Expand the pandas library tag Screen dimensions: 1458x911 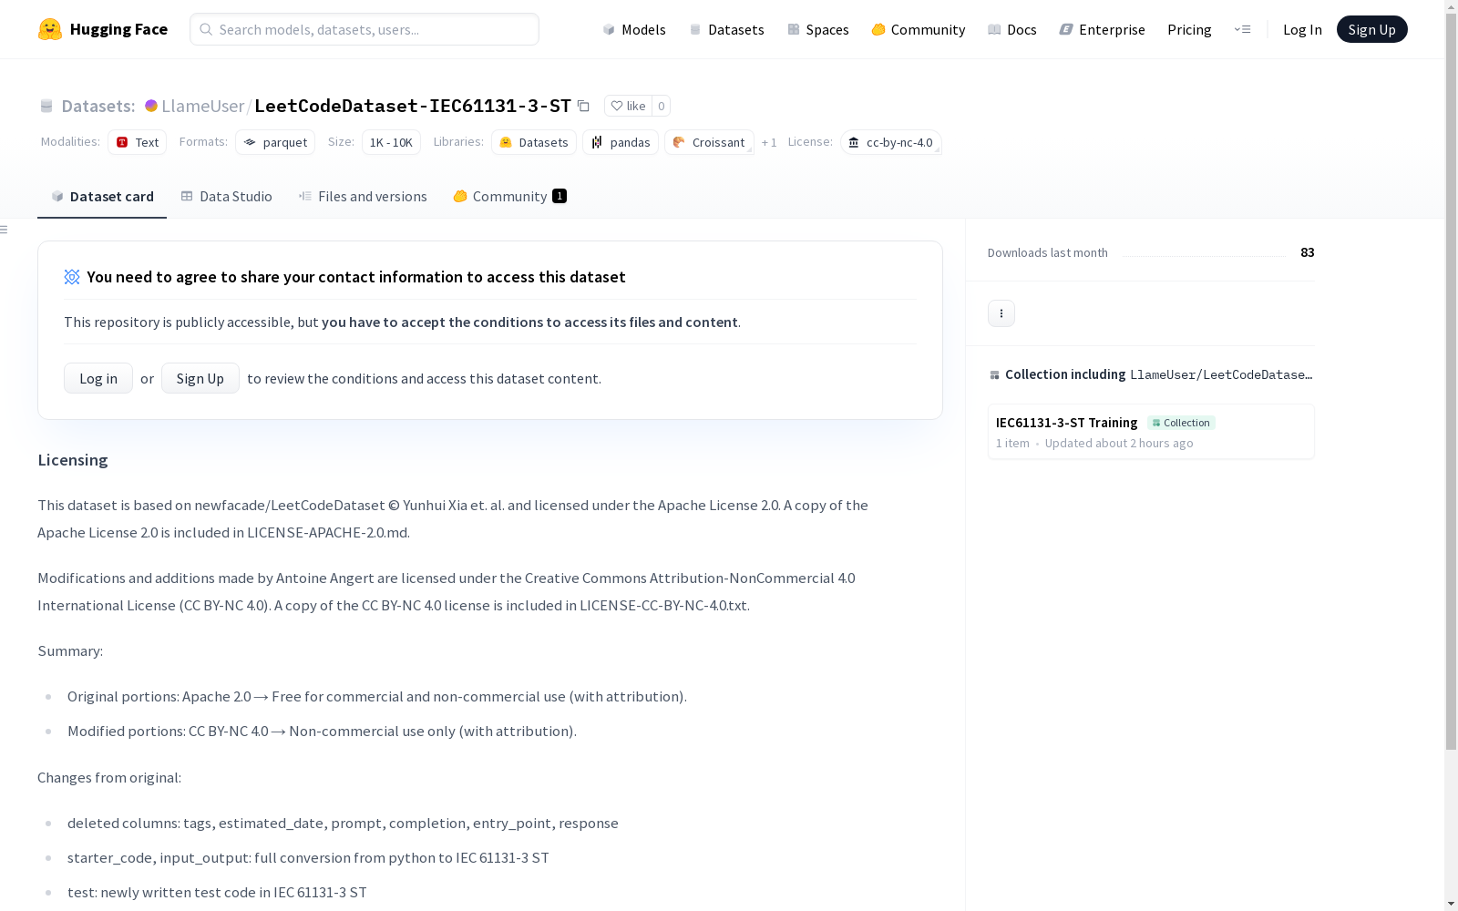621,142
